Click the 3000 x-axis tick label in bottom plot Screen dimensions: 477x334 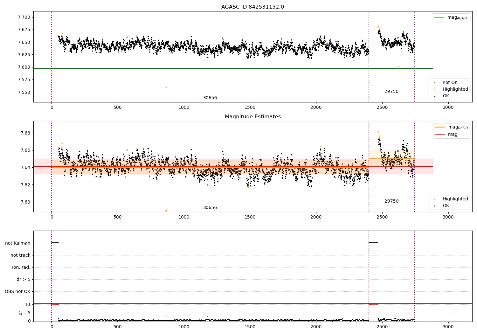click(448, 327)
